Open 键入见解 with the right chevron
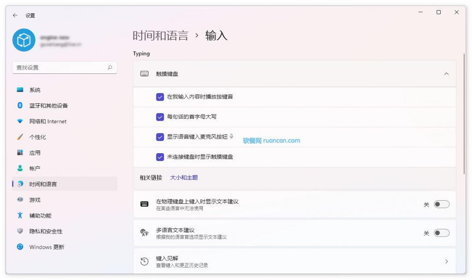 click(446, 262)
